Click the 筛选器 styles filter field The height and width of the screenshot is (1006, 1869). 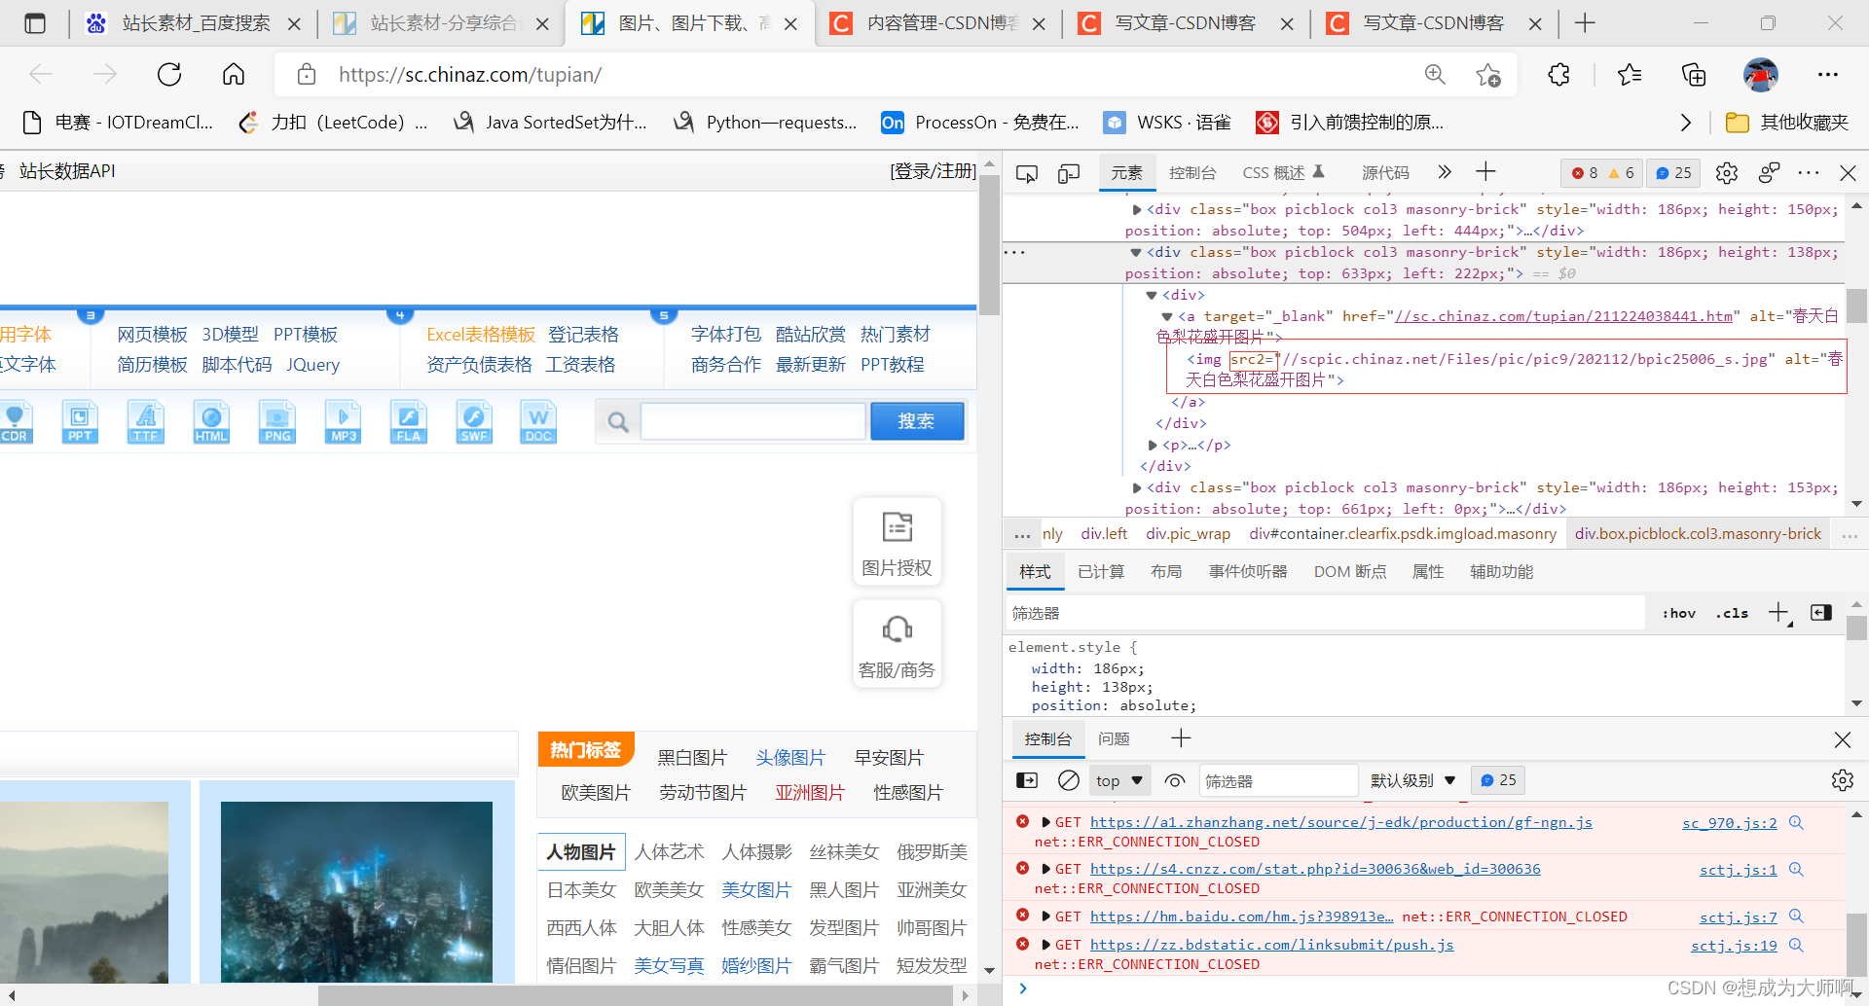pyautogui.click(x=1326, y=613)
